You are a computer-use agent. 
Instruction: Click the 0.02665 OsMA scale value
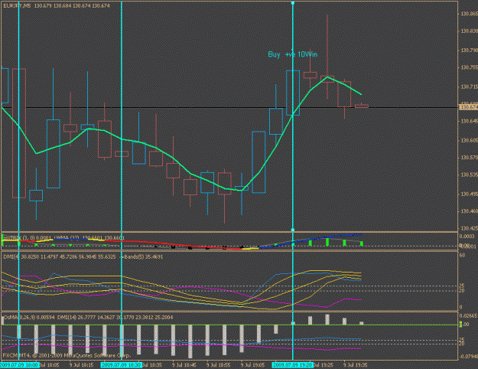tap(468, 315)
